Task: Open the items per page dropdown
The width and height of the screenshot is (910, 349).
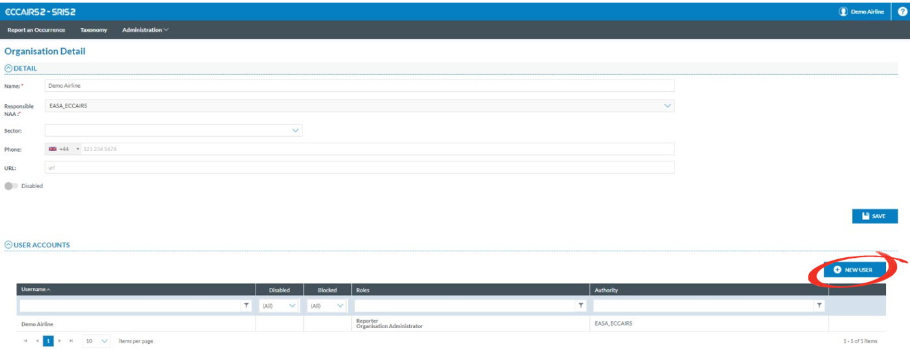Action: click(96, 341)
